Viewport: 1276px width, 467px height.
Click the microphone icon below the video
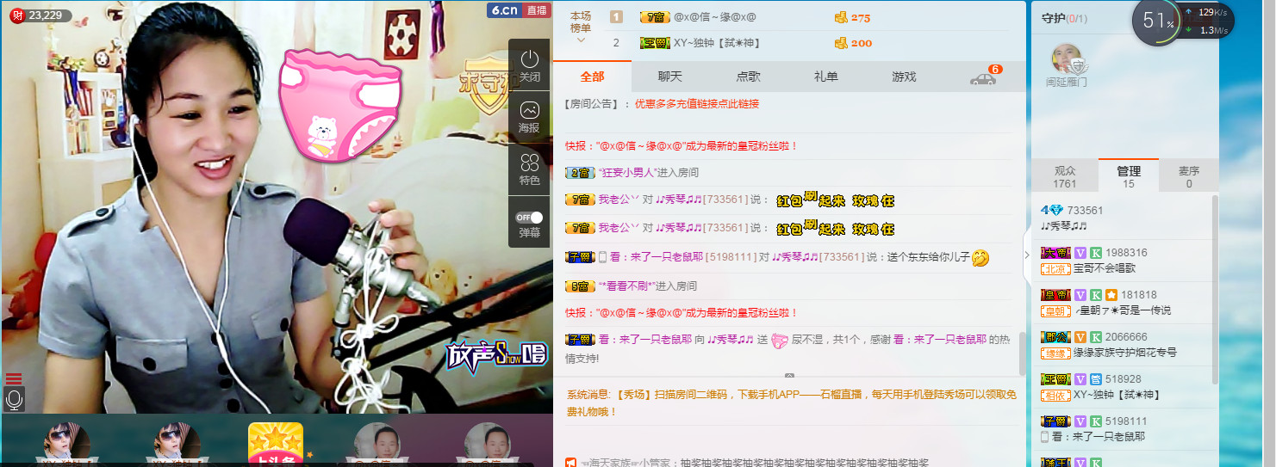click(14, 400)
